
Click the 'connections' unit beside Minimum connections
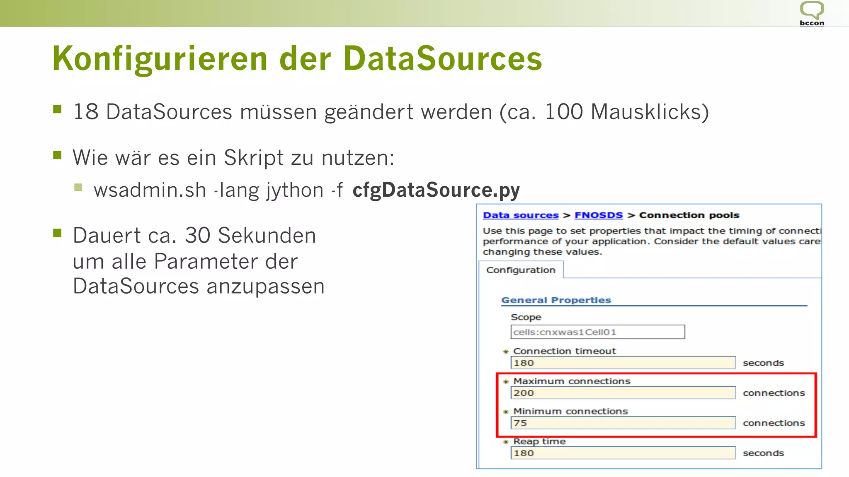click(774, 423)
